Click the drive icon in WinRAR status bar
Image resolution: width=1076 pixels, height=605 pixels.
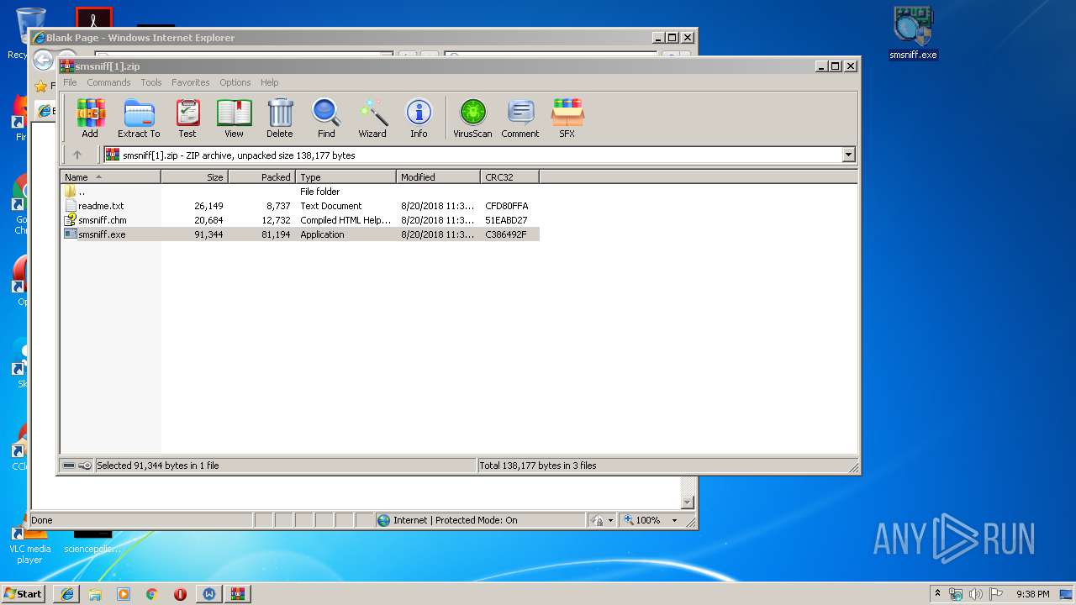pos(69,466)
